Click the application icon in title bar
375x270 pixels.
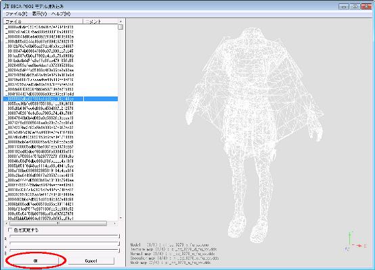pos(6,6)
